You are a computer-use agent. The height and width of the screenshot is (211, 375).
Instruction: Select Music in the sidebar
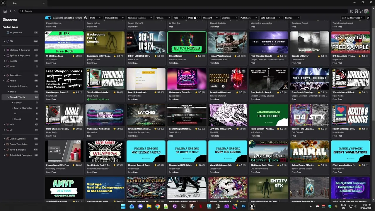(x=13, y=92)
